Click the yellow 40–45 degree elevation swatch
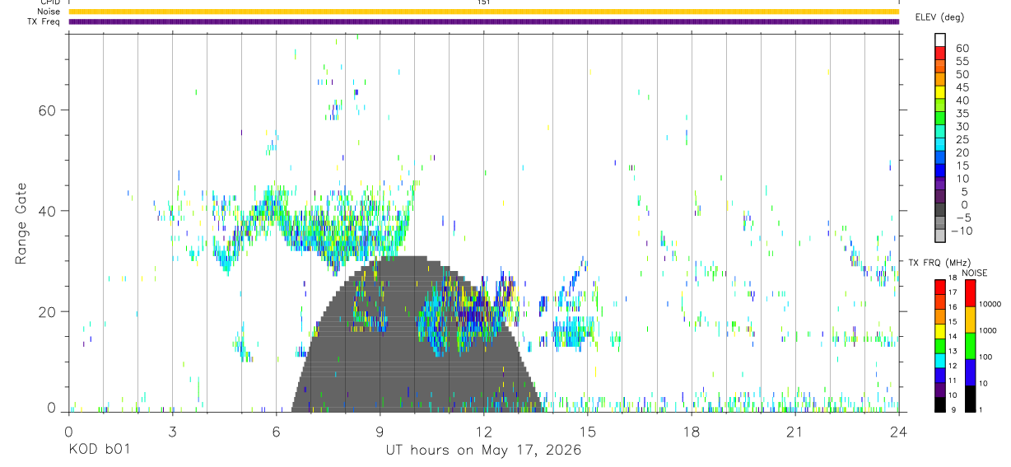The width and height of the screenshot is (1011, 467). pos(940,93)
